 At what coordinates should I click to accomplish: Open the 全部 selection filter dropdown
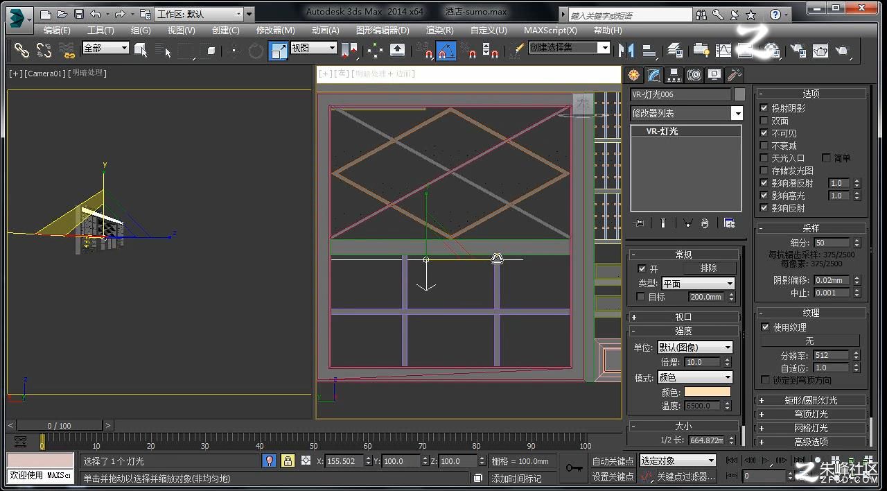105,48
